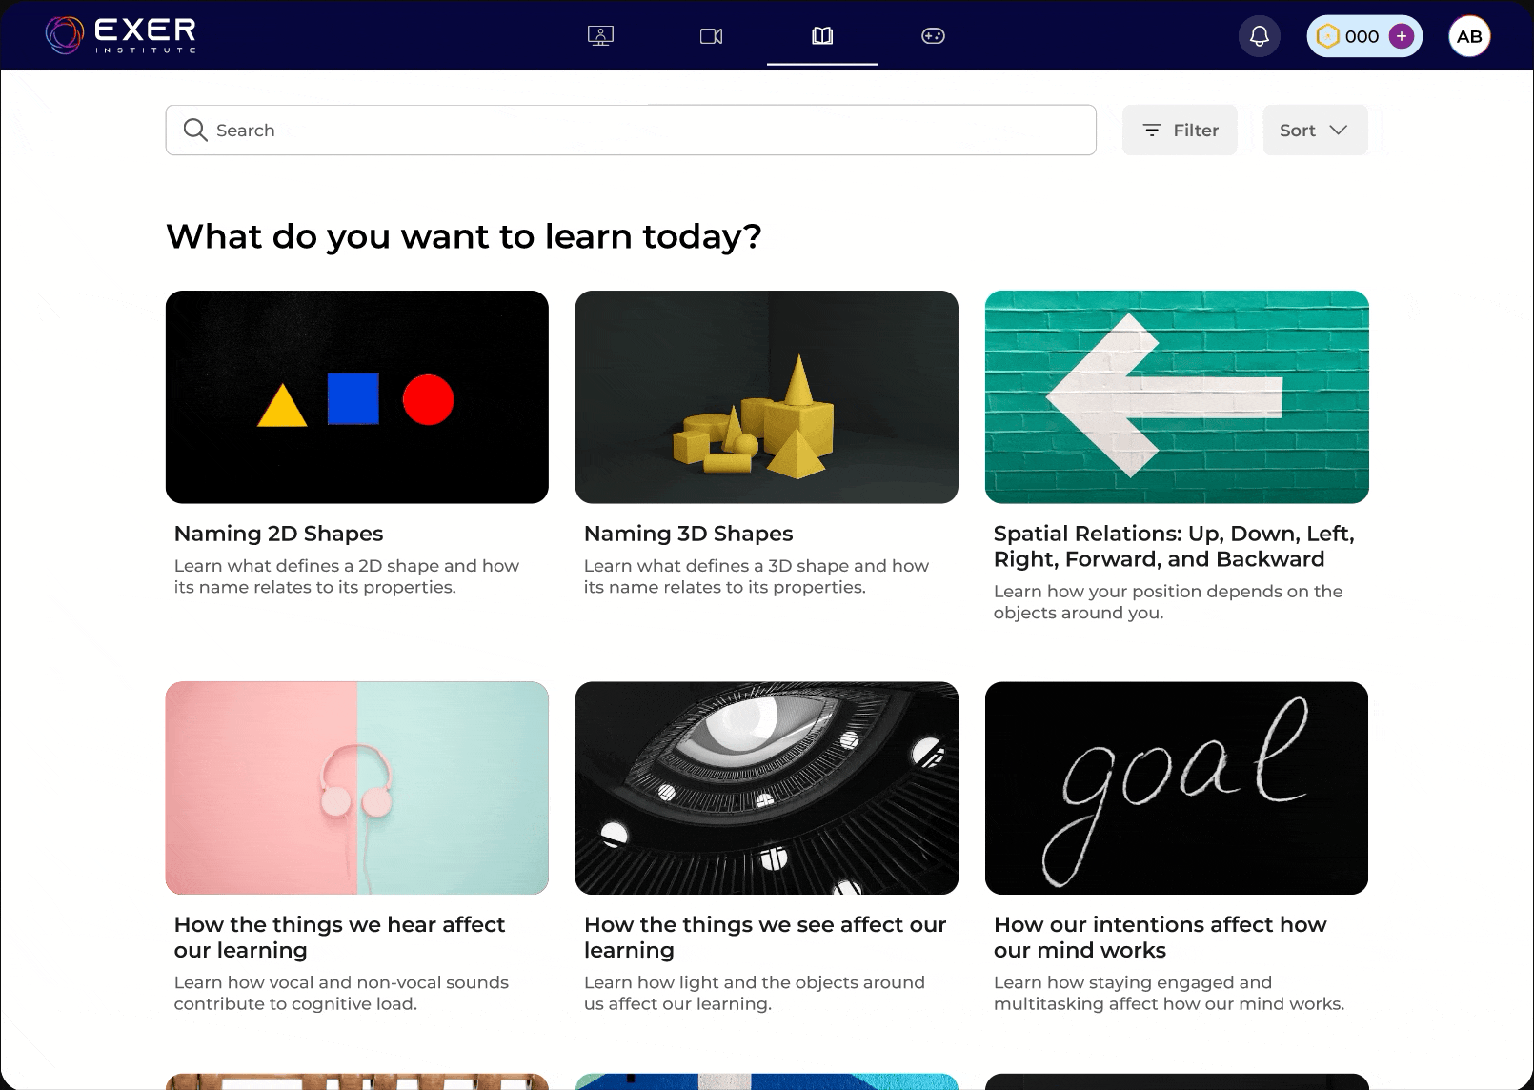
Task: Switch to the book tab in navigation
Action: (821, 36)
